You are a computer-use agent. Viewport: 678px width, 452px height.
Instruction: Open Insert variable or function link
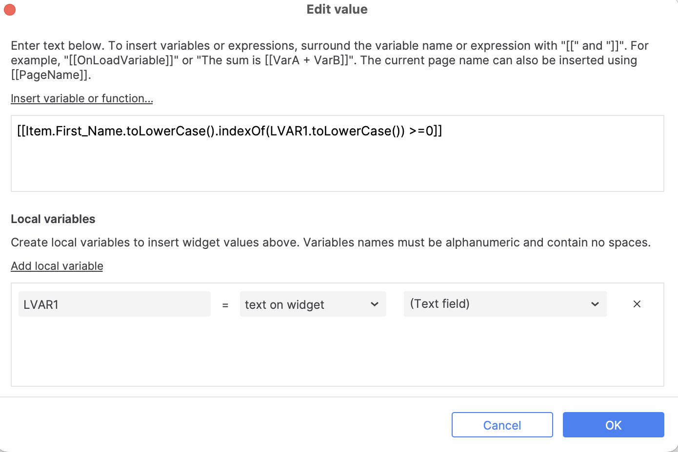[82, 98]
